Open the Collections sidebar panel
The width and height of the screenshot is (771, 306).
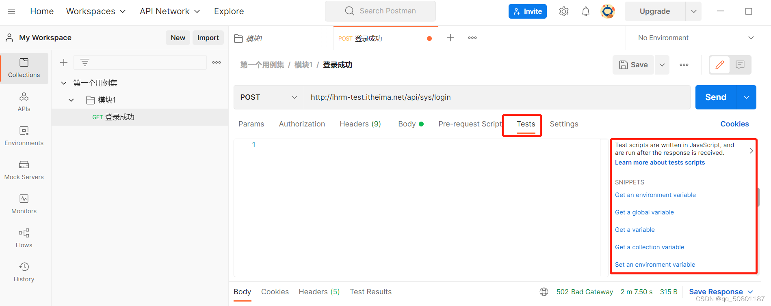pyautogui.click(x=24, y=68)
